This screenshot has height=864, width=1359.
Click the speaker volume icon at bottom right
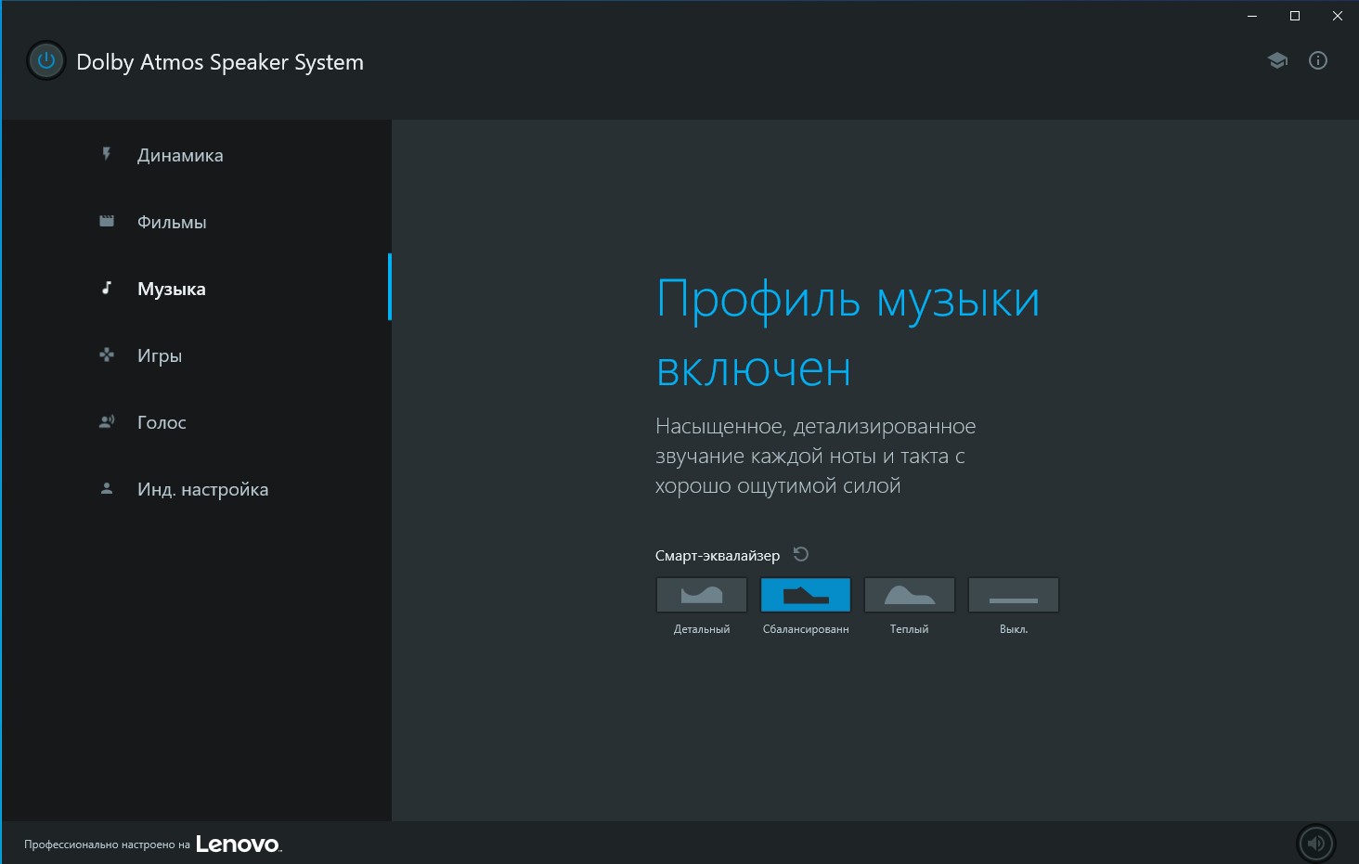pyautogui.click(x=1315, y=844)
